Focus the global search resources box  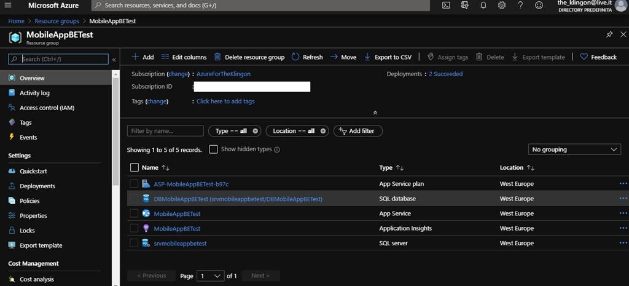(260, 6)
